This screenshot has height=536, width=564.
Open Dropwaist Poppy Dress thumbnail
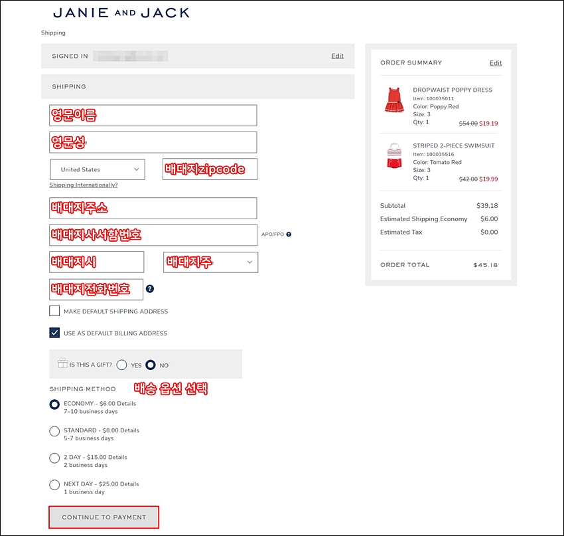pos(395,100)
